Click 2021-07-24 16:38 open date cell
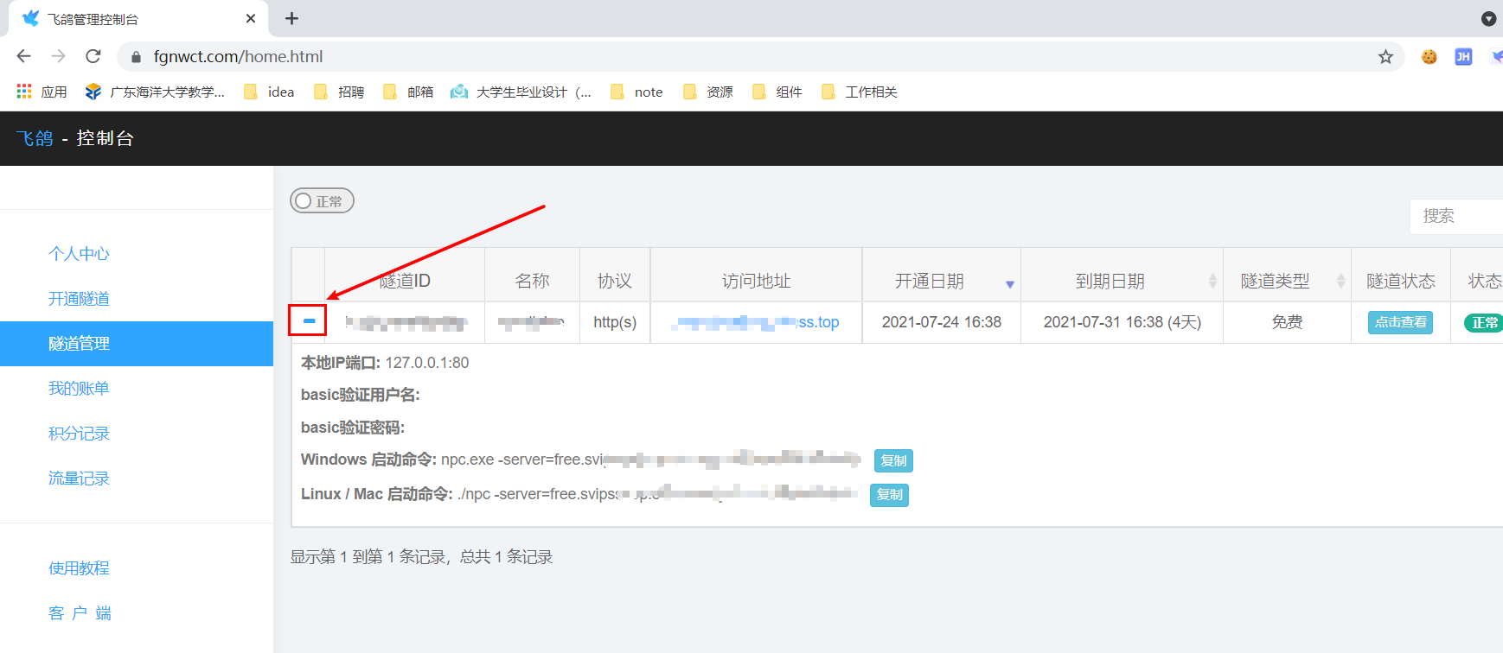The height and width of the screenshot is (653, 1503). tap(941, 322)
